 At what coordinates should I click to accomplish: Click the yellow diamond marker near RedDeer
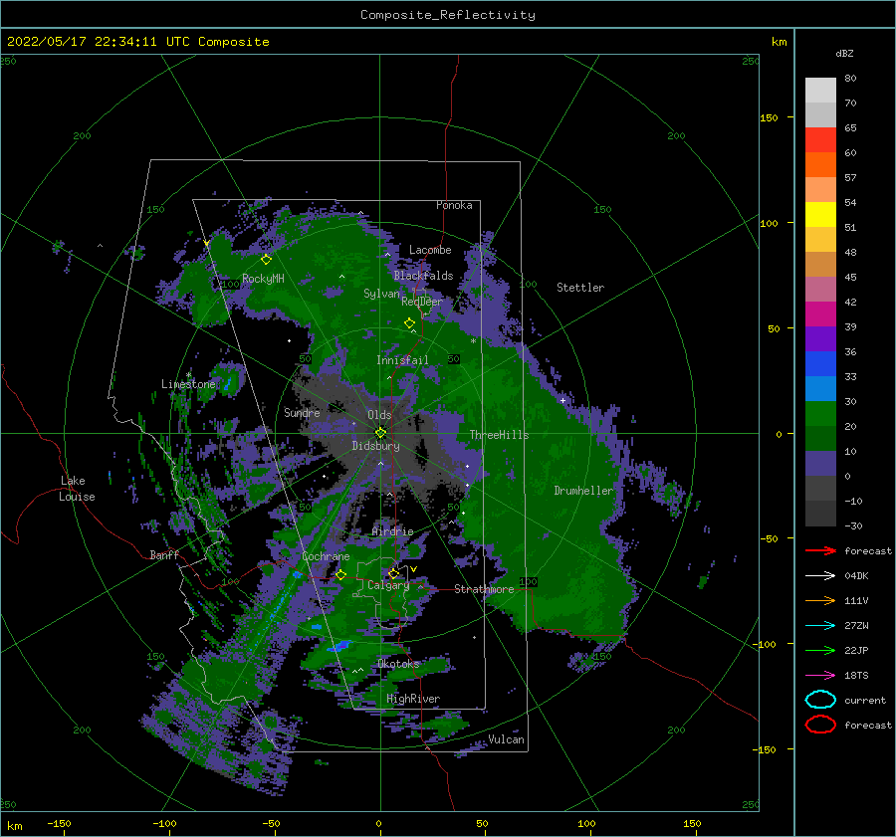click(409, 323)
